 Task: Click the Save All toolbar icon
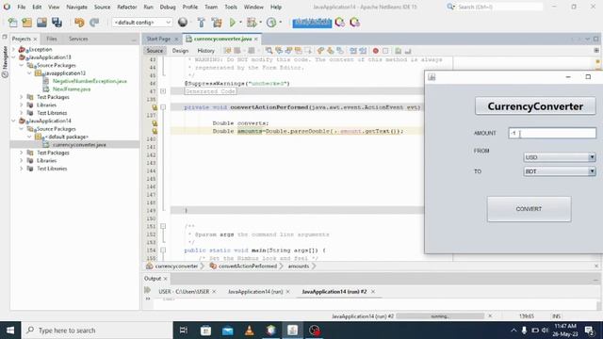(x=57, y=23)
